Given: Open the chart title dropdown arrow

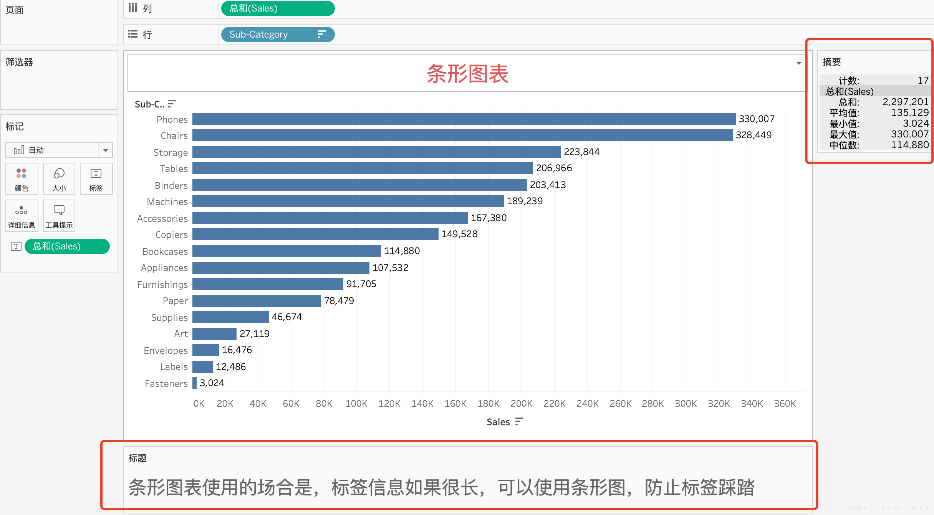Looking at the screenshot, I should [x=799, y=63].
